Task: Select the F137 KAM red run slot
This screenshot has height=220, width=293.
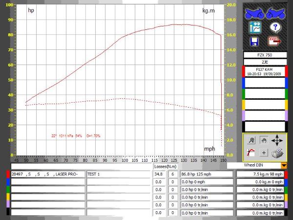Action: [x=264, y=72]
